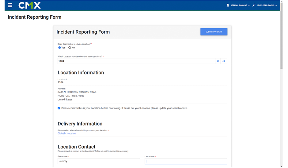The height and width of the screenshot is (168, 288).
Task: Click the HOUSTON, Texas 77088 text
Action: click(71, 96)
